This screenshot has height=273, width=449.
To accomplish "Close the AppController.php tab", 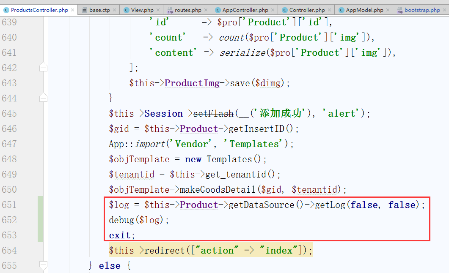I will (273, 10).
